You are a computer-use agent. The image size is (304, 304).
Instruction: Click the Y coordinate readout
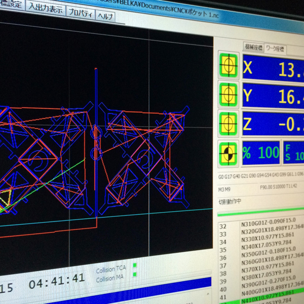273,95
